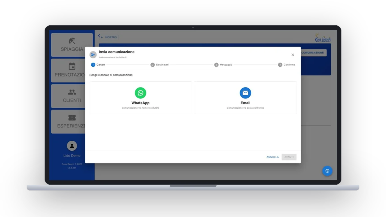
Task: Click the Lido Demo user avatar
Action: click(x=72, y=146)
